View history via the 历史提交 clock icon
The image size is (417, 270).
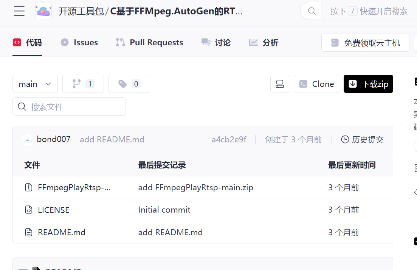click(x=345, y=139)
